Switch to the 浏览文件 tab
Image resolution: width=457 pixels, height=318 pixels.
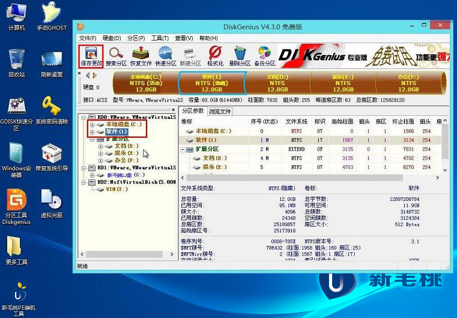pos(220,112)
